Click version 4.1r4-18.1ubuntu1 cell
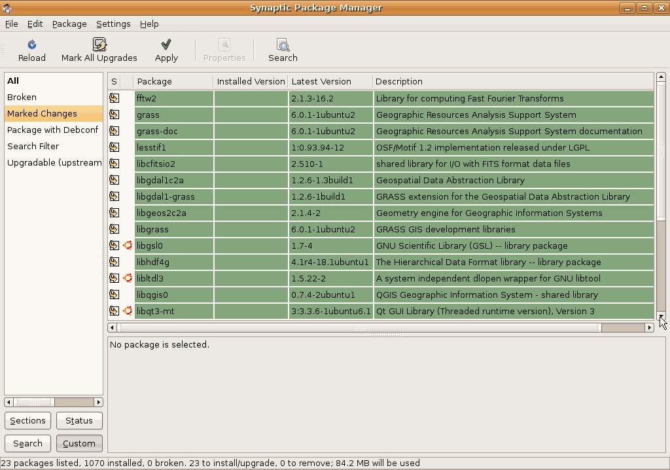This screenshot has height=470, width=670. (x=330, y=262)
